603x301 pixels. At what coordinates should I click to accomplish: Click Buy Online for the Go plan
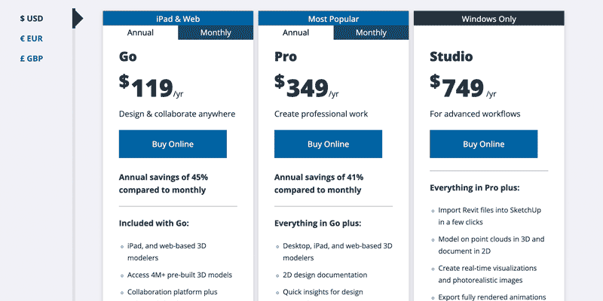click(173, 144)
